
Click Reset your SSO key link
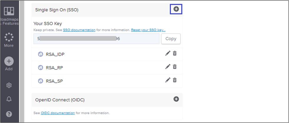148,30
